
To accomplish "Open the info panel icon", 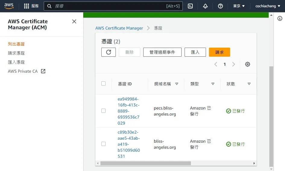I will (280, 18).
